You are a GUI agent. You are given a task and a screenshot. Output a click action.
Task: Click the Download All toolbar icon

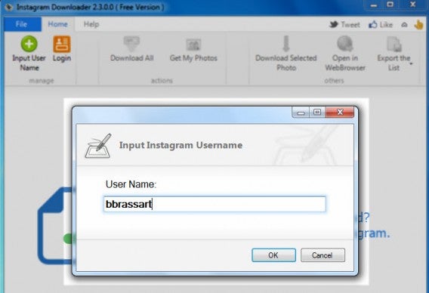131,44
